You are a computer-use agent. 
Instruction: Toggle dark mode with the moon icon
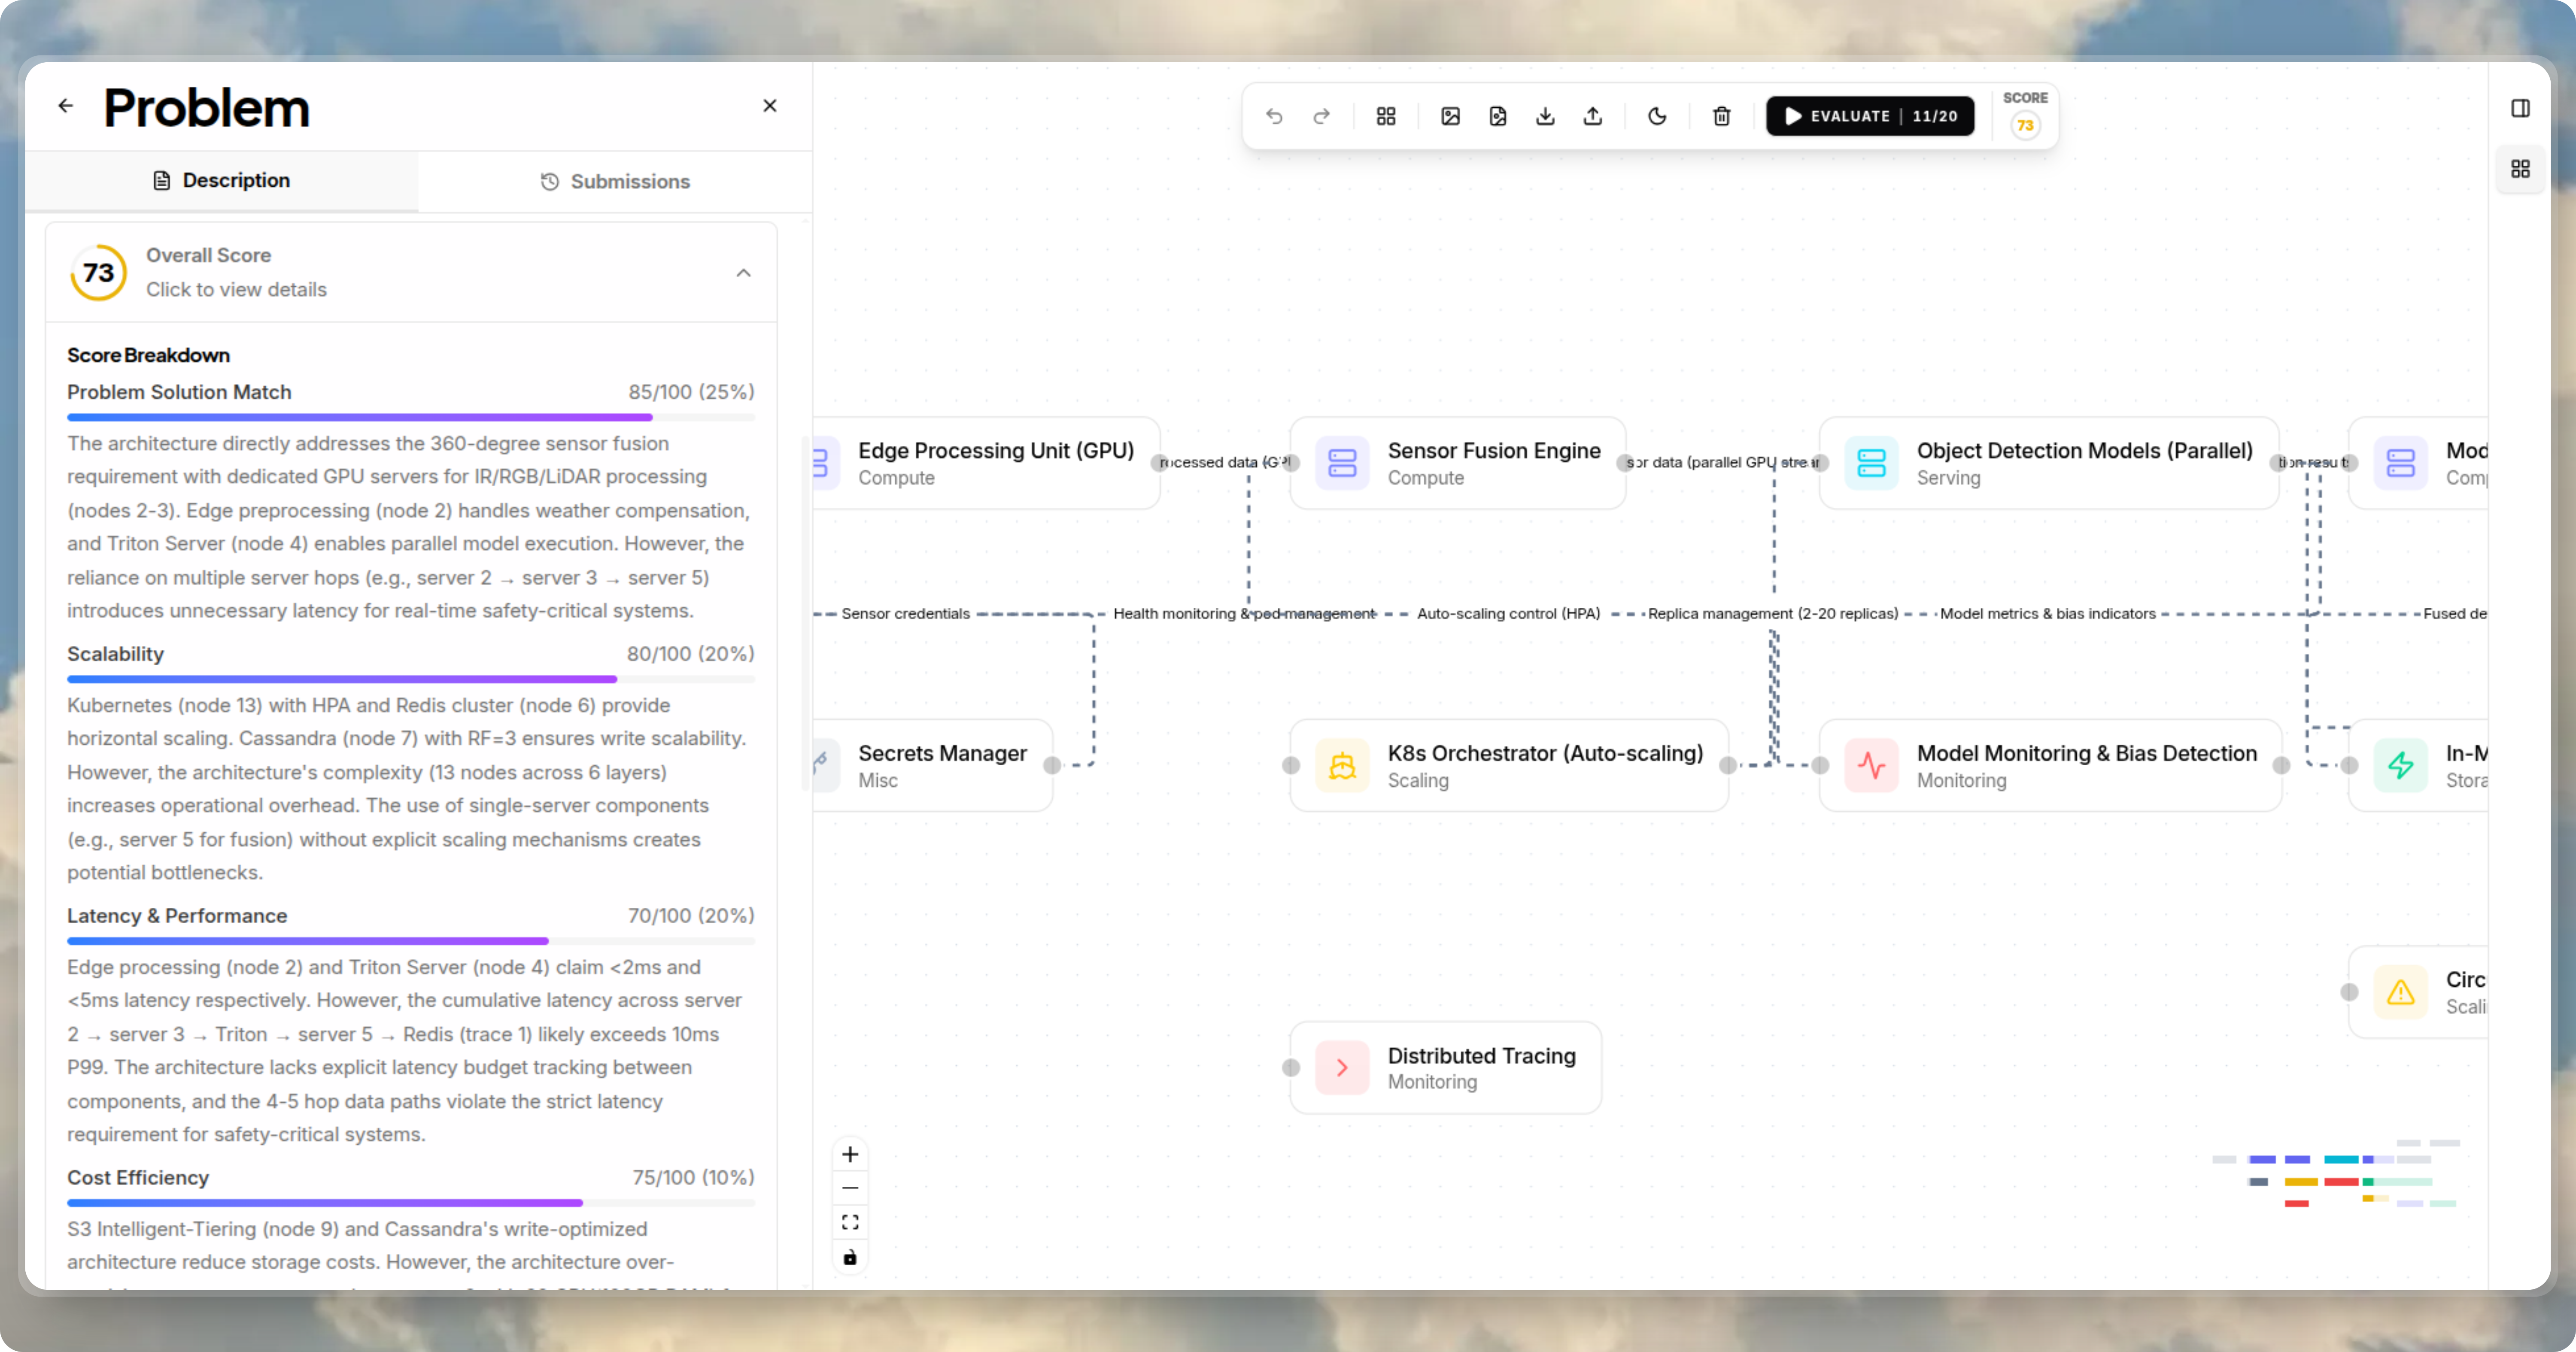(1657, 116)
